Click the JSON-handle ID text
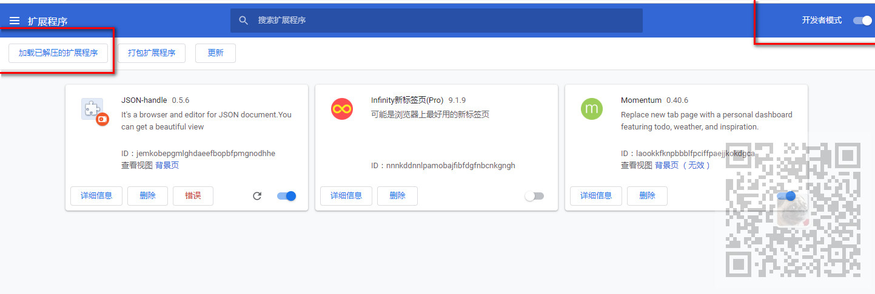The height and width of the screenshot is (294, 875). (x=198, y=153)
